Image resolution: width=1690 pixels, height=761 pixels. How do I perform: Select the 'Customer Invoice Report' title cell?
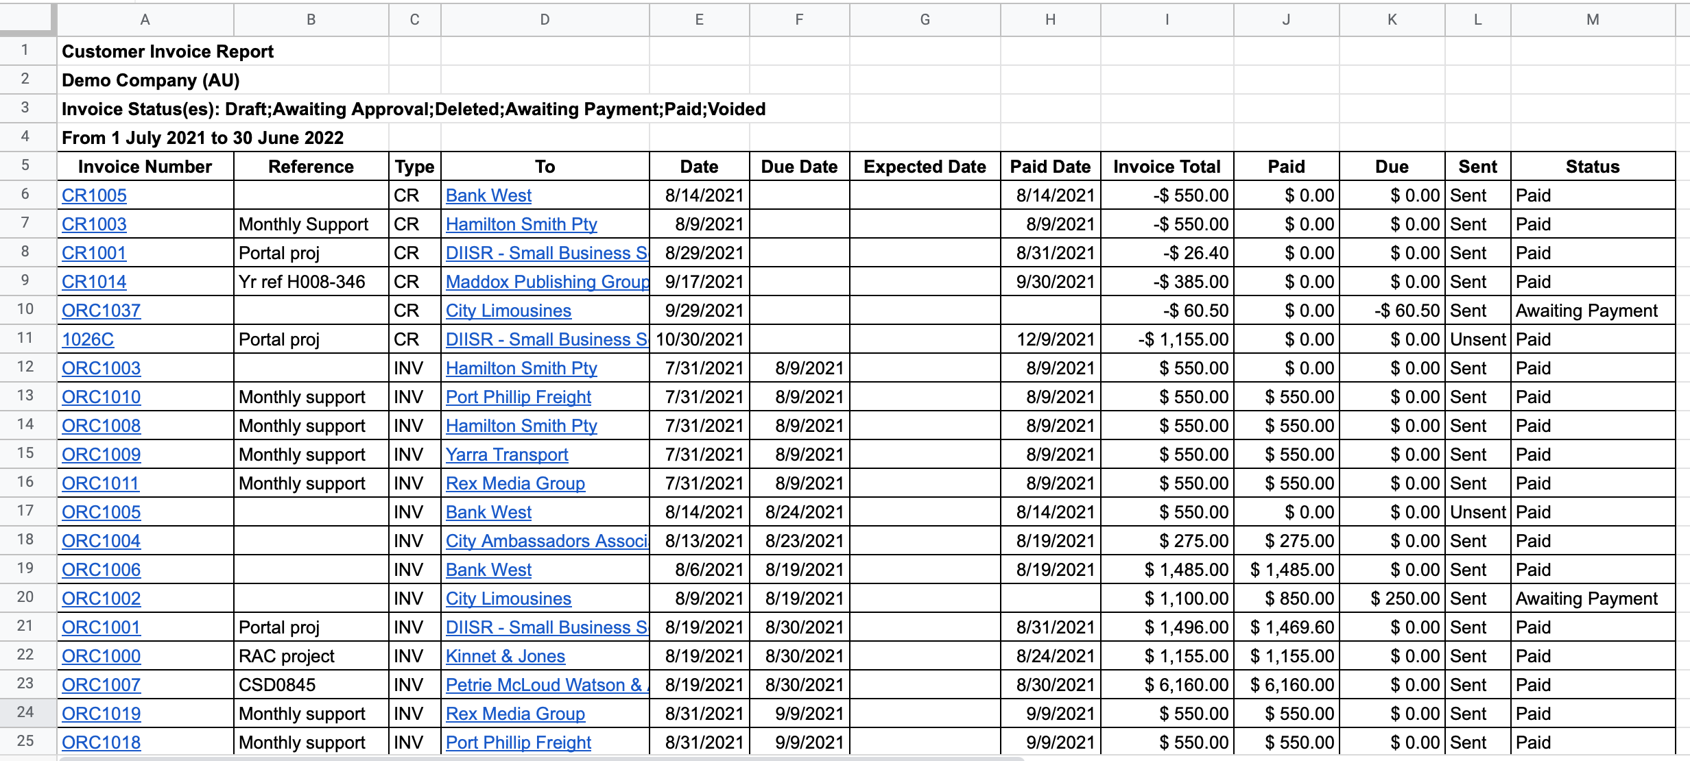tap(167, 51)
